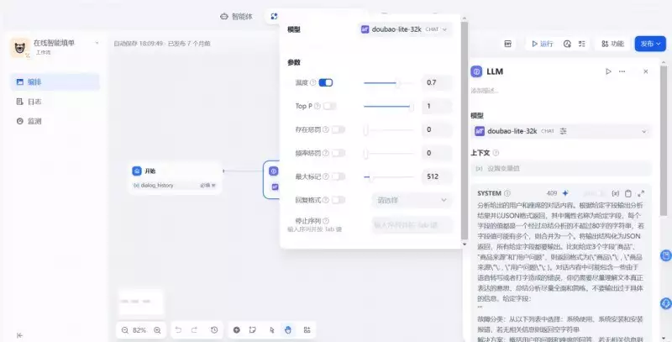Show help for 温度 parameter
Image resolution: width=672 pixels, height=342 pixels.
coord(312,82)
